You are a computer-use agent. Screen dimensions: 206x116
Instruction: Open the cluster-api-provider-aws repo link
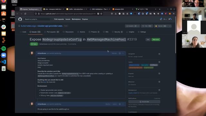click(50, 26)
